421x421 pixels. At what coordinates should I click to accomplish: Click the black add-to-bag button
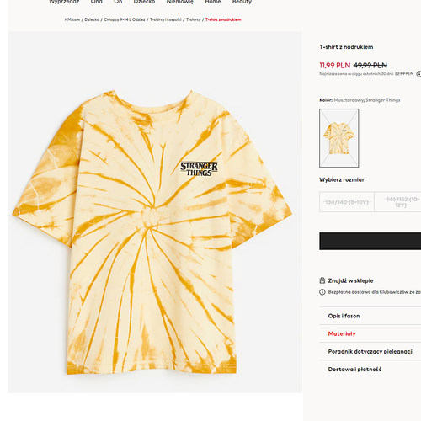[370, 241]
